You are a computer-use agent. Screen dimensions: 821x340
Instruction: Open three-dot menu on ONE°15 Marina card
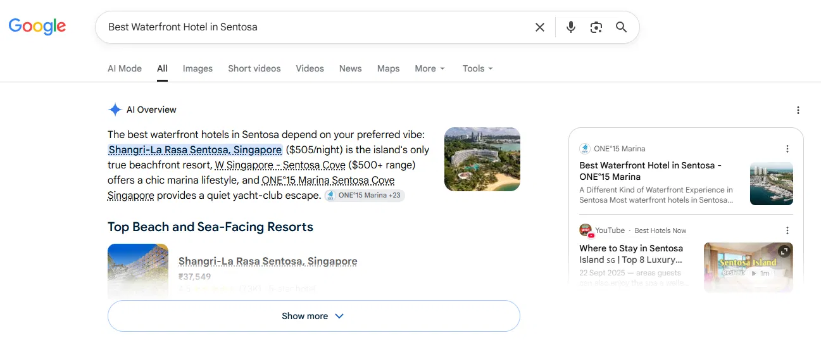(x=787, y=149)
